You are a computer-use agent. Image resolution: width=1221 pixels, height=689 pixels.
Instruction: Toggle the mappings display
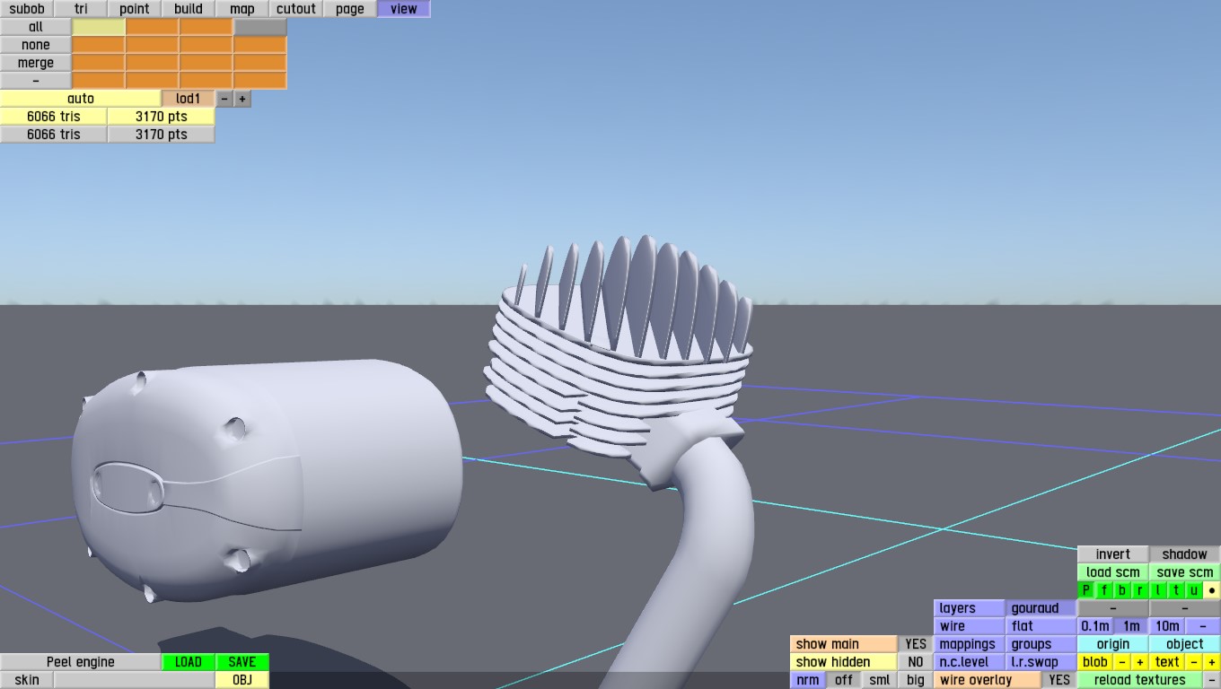pos(970,644)
